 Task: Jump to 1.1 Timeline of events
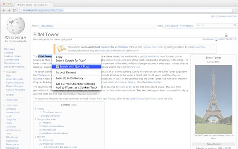(x=50, y=112)
